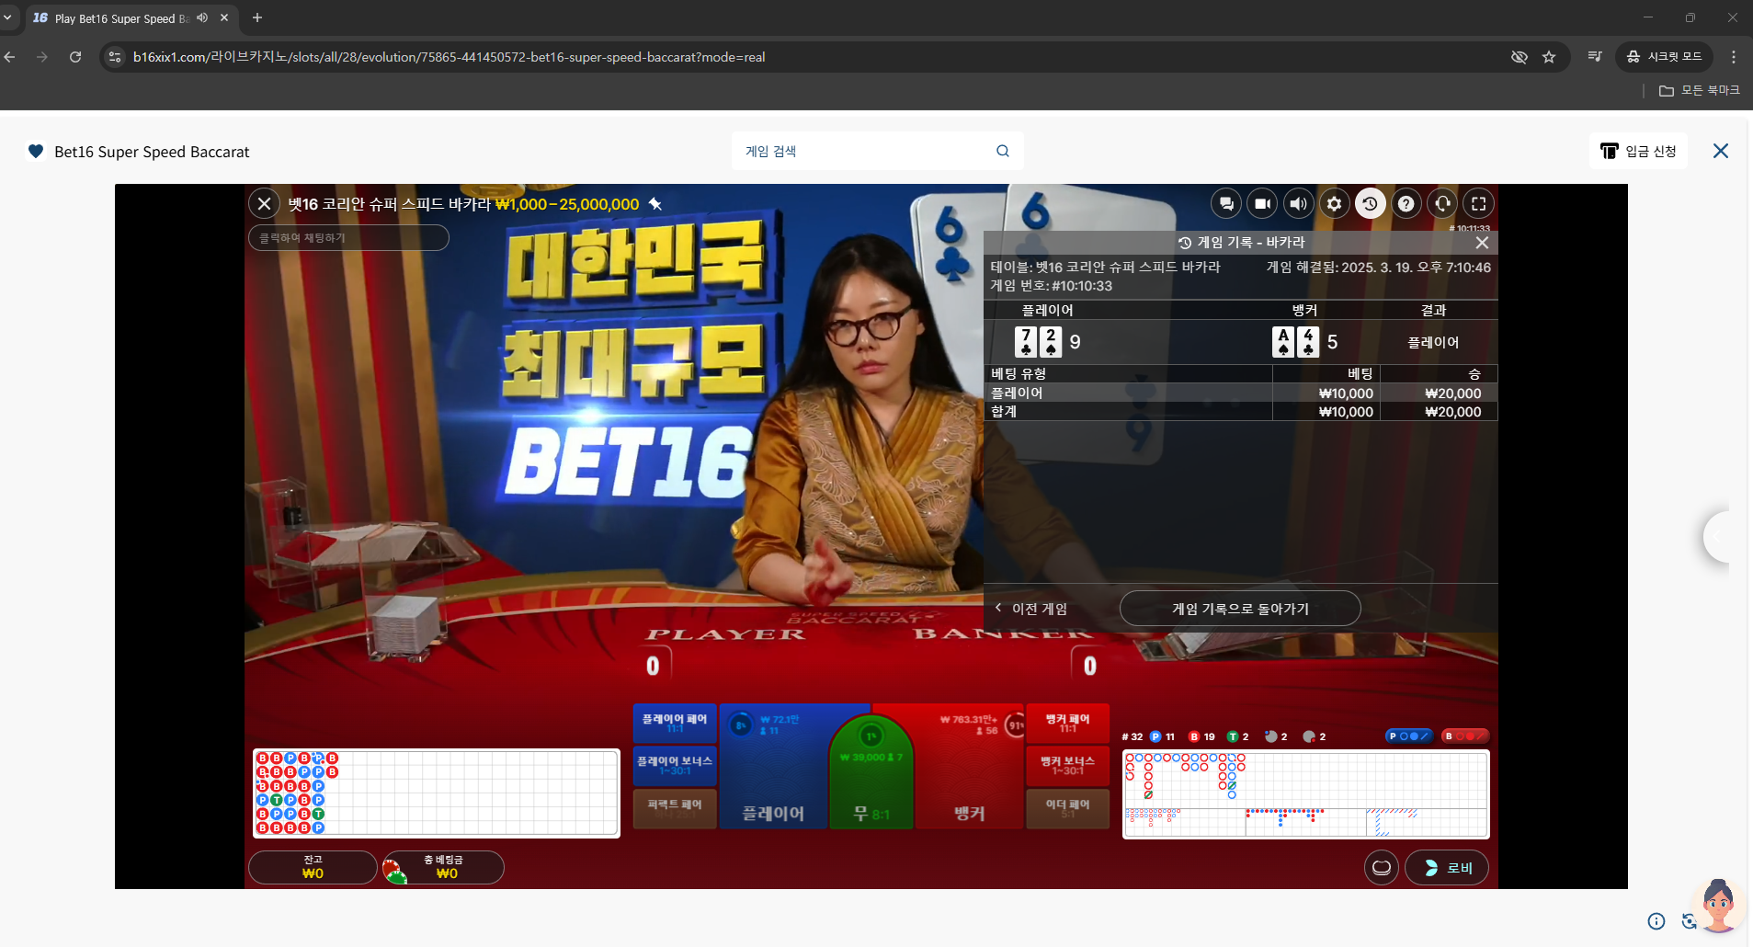Open browser three-dot menu
This screenshot has height=947, width=1753.
[x=1734, y=57]
